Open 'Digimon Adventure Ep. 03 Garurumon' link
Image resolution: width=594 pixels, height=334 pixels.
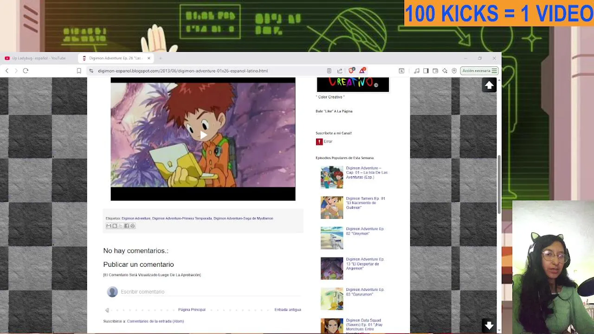coord(365,292)
